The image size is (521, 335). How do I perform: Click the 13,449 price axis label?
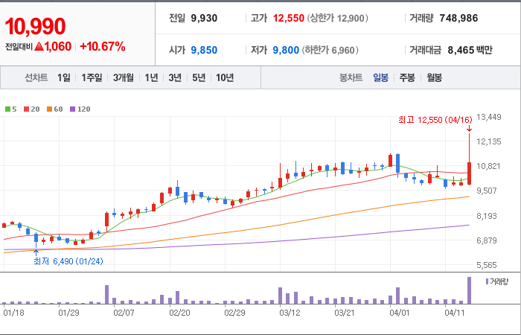489,117
